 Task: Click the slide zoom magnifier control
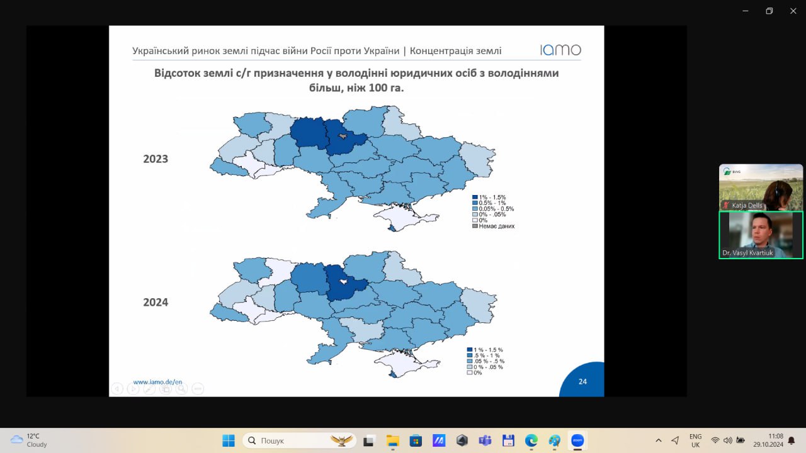coord(181,389)
